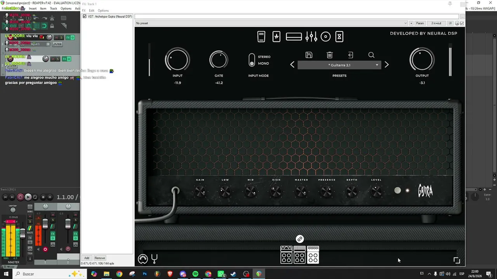Open the Options menu in the FX window
Viewport: 497px width, 279px height.
(103, 10)
